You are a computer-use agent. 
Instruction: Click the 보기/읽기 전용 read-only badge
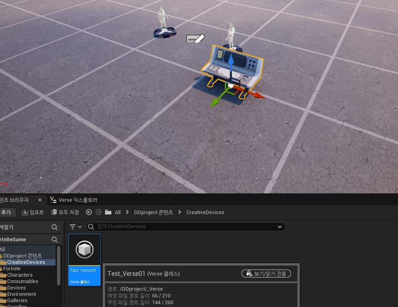click(266, 274)
